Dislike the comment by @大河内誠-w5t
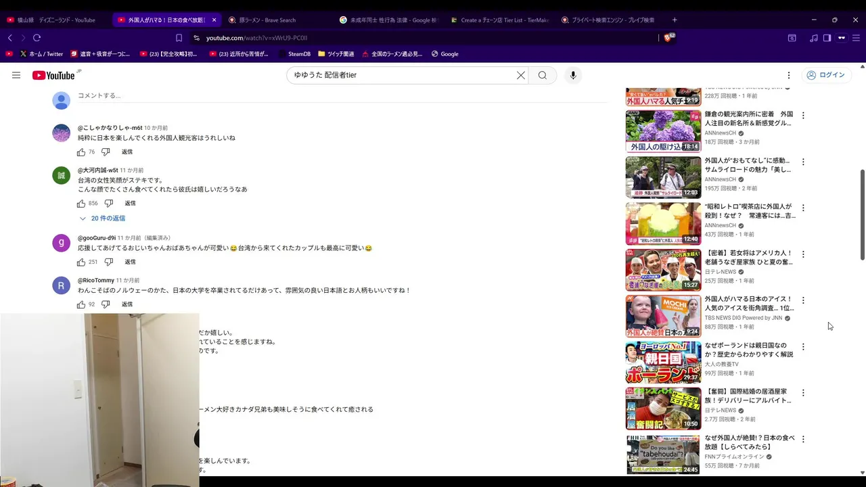 click(108, 204)
